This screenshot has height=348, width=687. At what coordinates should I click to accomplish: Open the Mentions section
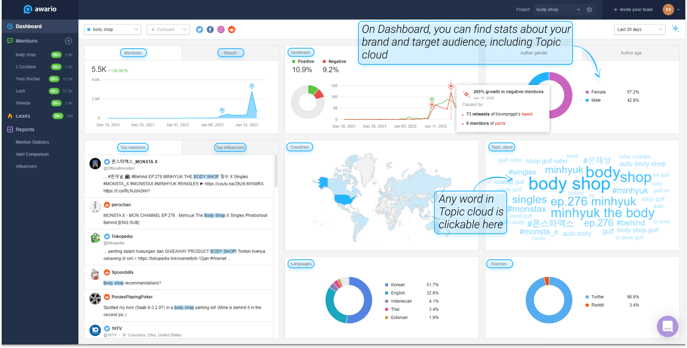pyautogui.click(x=26, y=41)
